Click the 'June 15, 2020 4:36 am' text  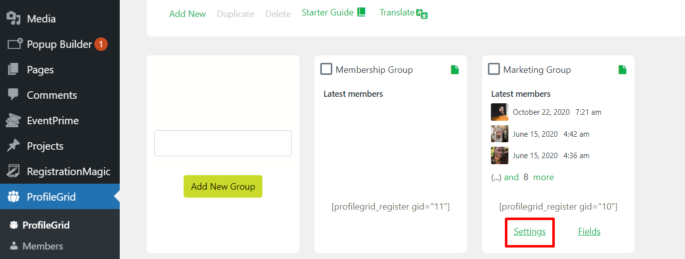pyautogui.click(x=551, y=156)
